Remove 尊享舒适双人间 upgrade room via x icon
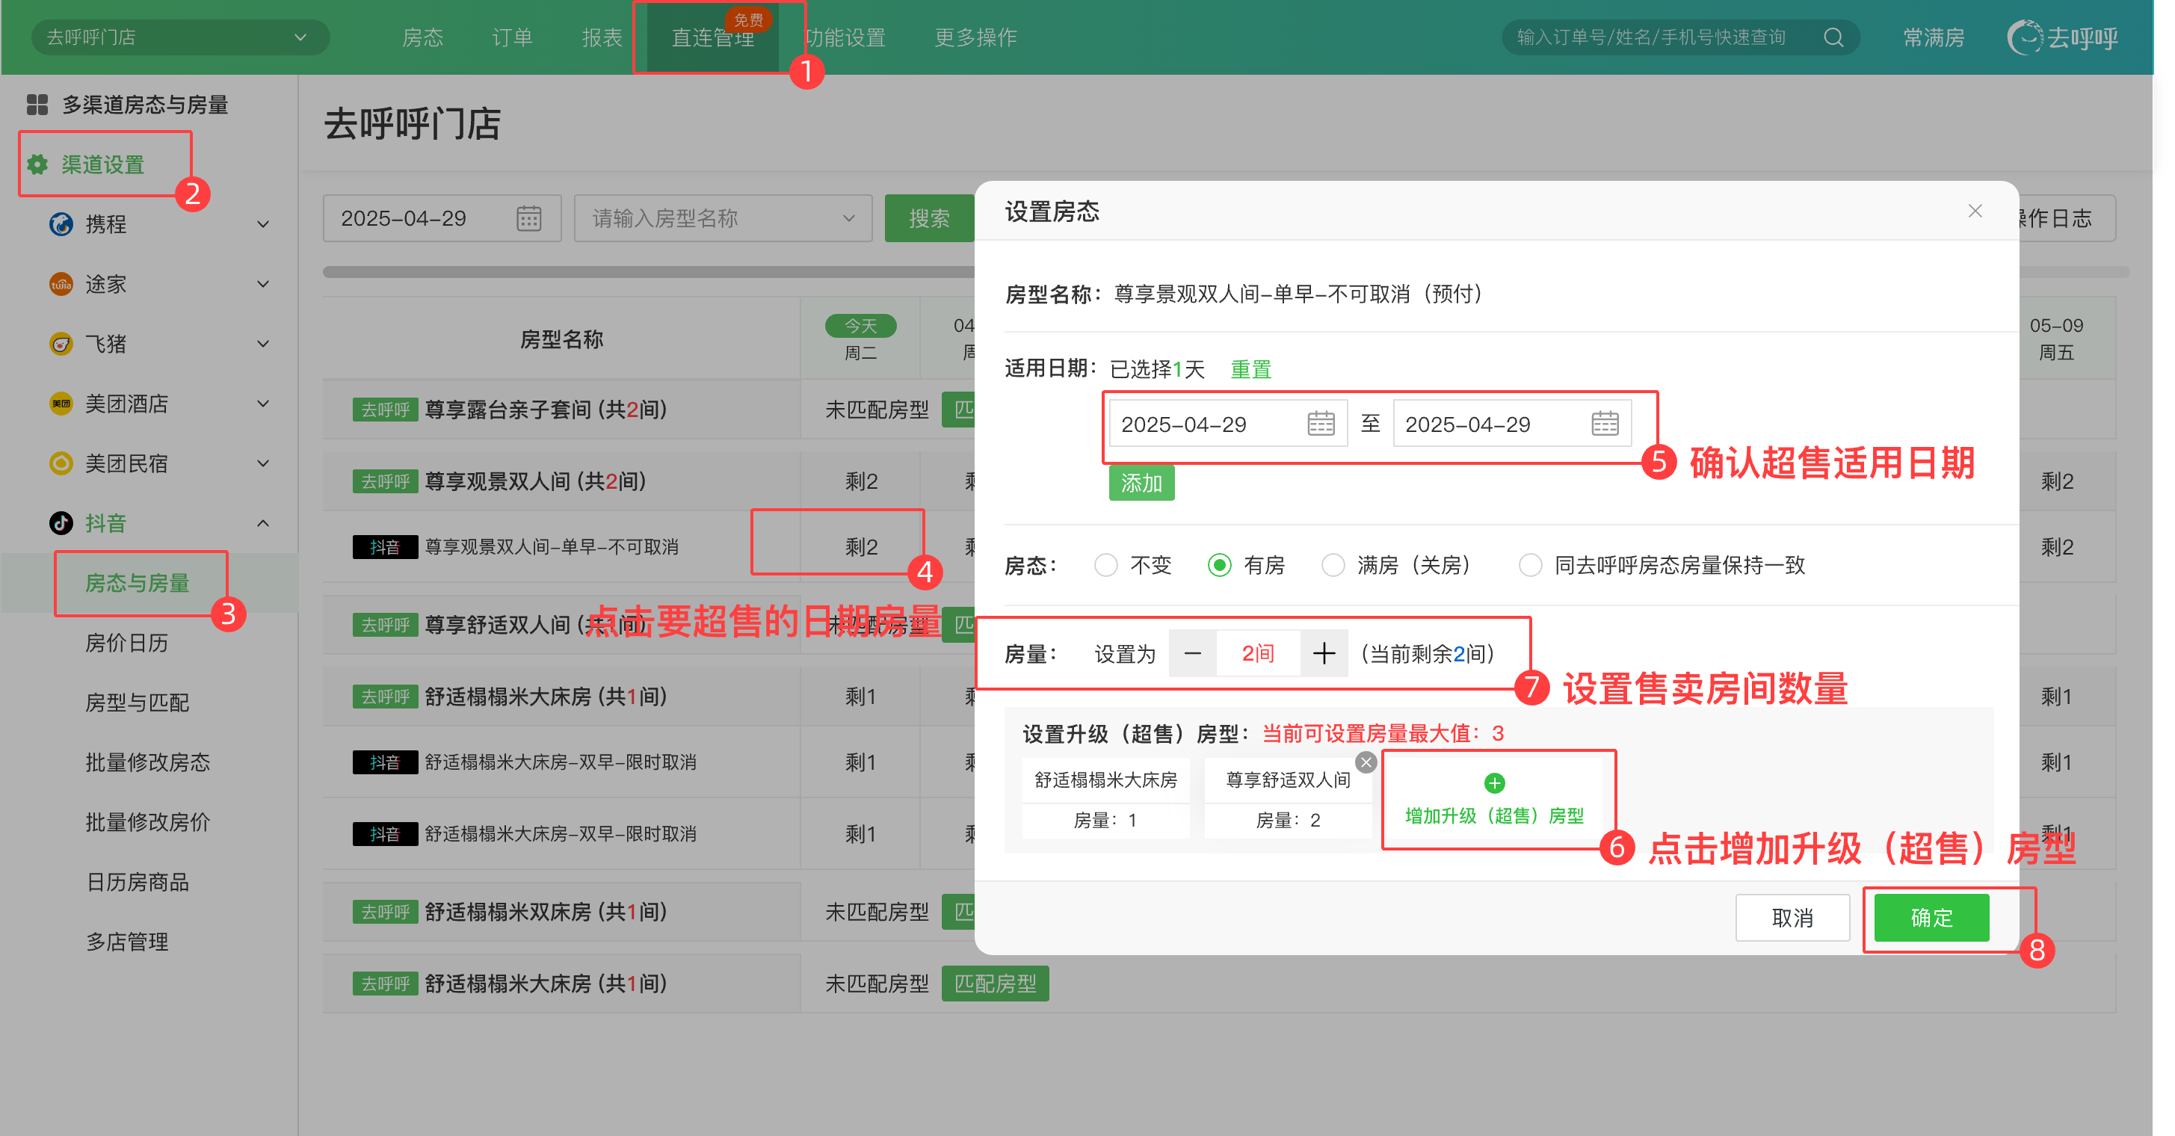2175x1136 pixels. [x=1366, y=762]
